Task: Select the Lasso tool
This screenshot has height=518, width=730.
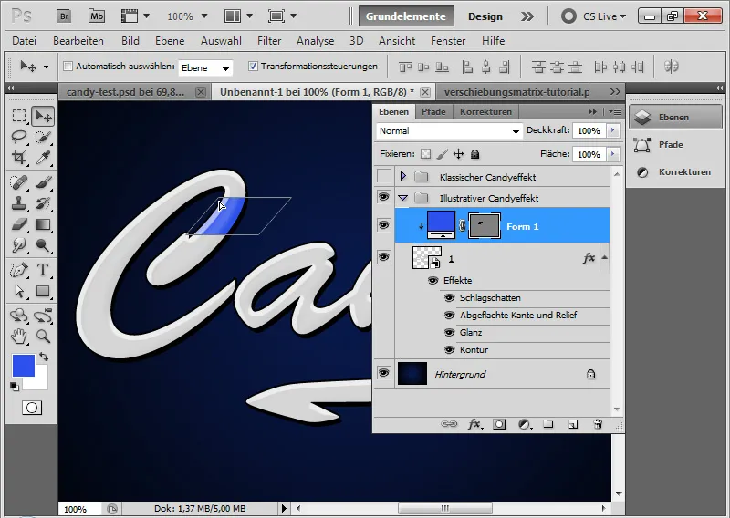Action: click(x=19, y=137)
